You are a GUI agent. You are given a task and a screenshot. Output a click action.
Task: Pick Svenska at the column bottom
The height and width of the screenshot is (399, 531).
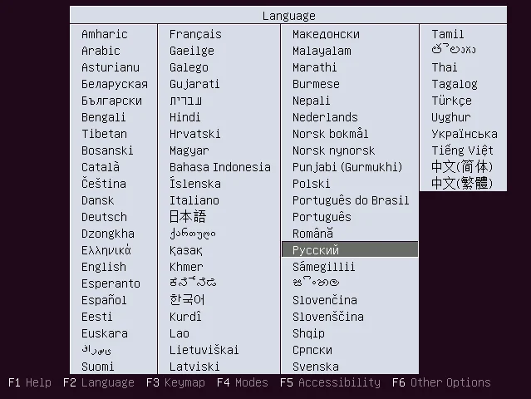click(x=316, y=367)
